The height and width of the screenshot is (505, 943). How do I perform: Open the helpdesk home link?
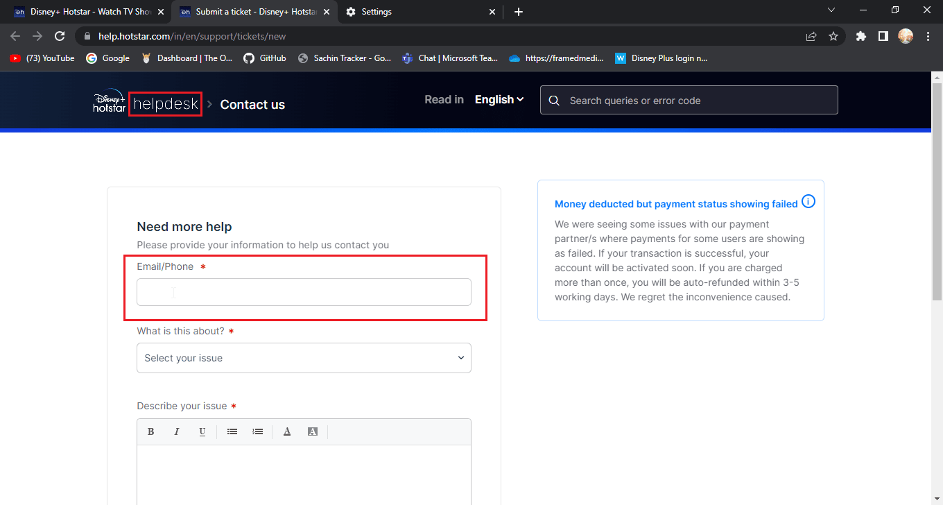[165, 104]
